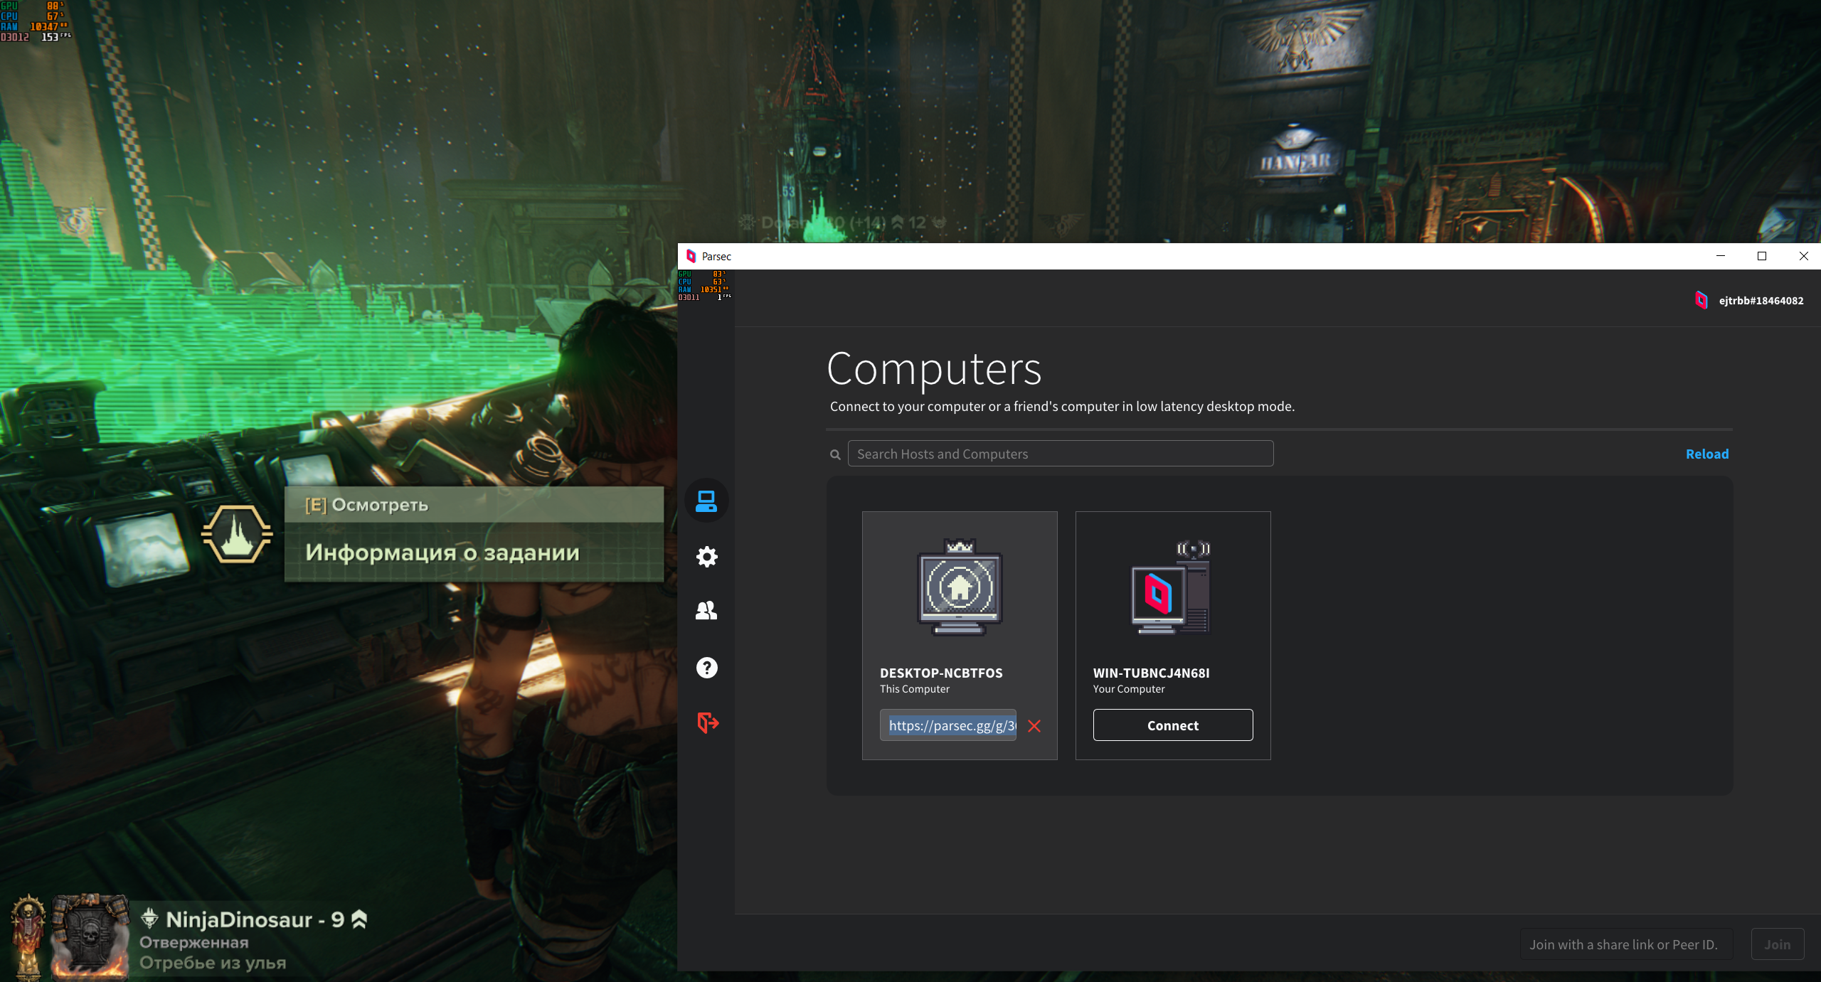Minimize the Parsec window

tap(1721, 256)
